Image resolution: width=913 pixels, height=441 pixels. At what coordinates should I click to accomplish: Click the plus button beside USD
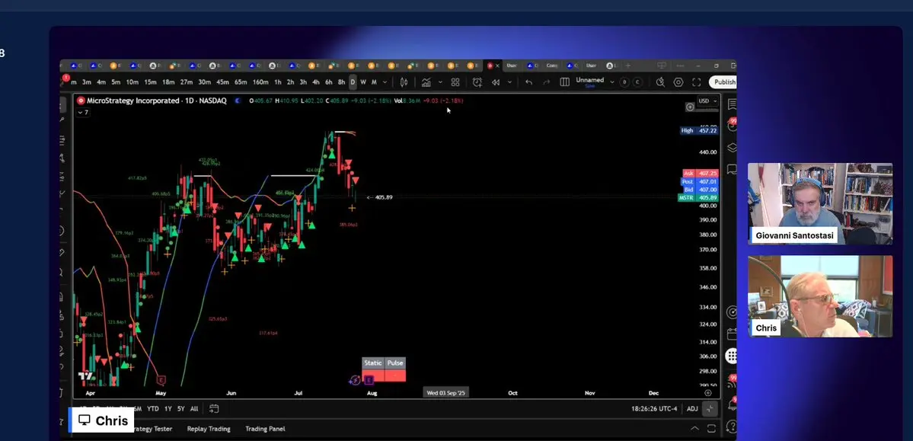(689, 107)
